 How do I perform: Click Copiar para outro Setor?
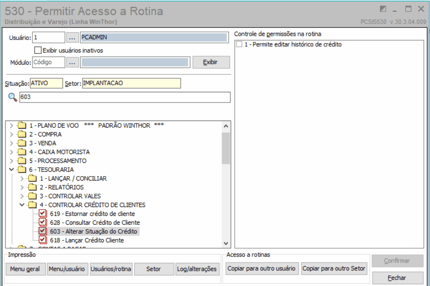pyautogui.click(x=334, y=268)
